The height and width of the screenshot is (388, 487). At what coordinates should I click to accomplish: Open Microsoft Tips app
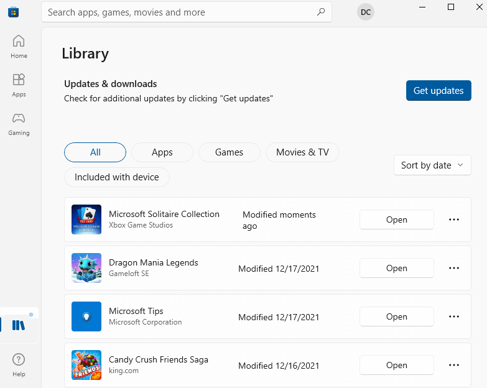point(397,316)
